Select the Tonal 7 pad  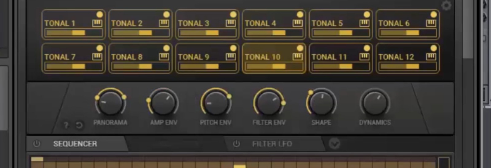60,57
